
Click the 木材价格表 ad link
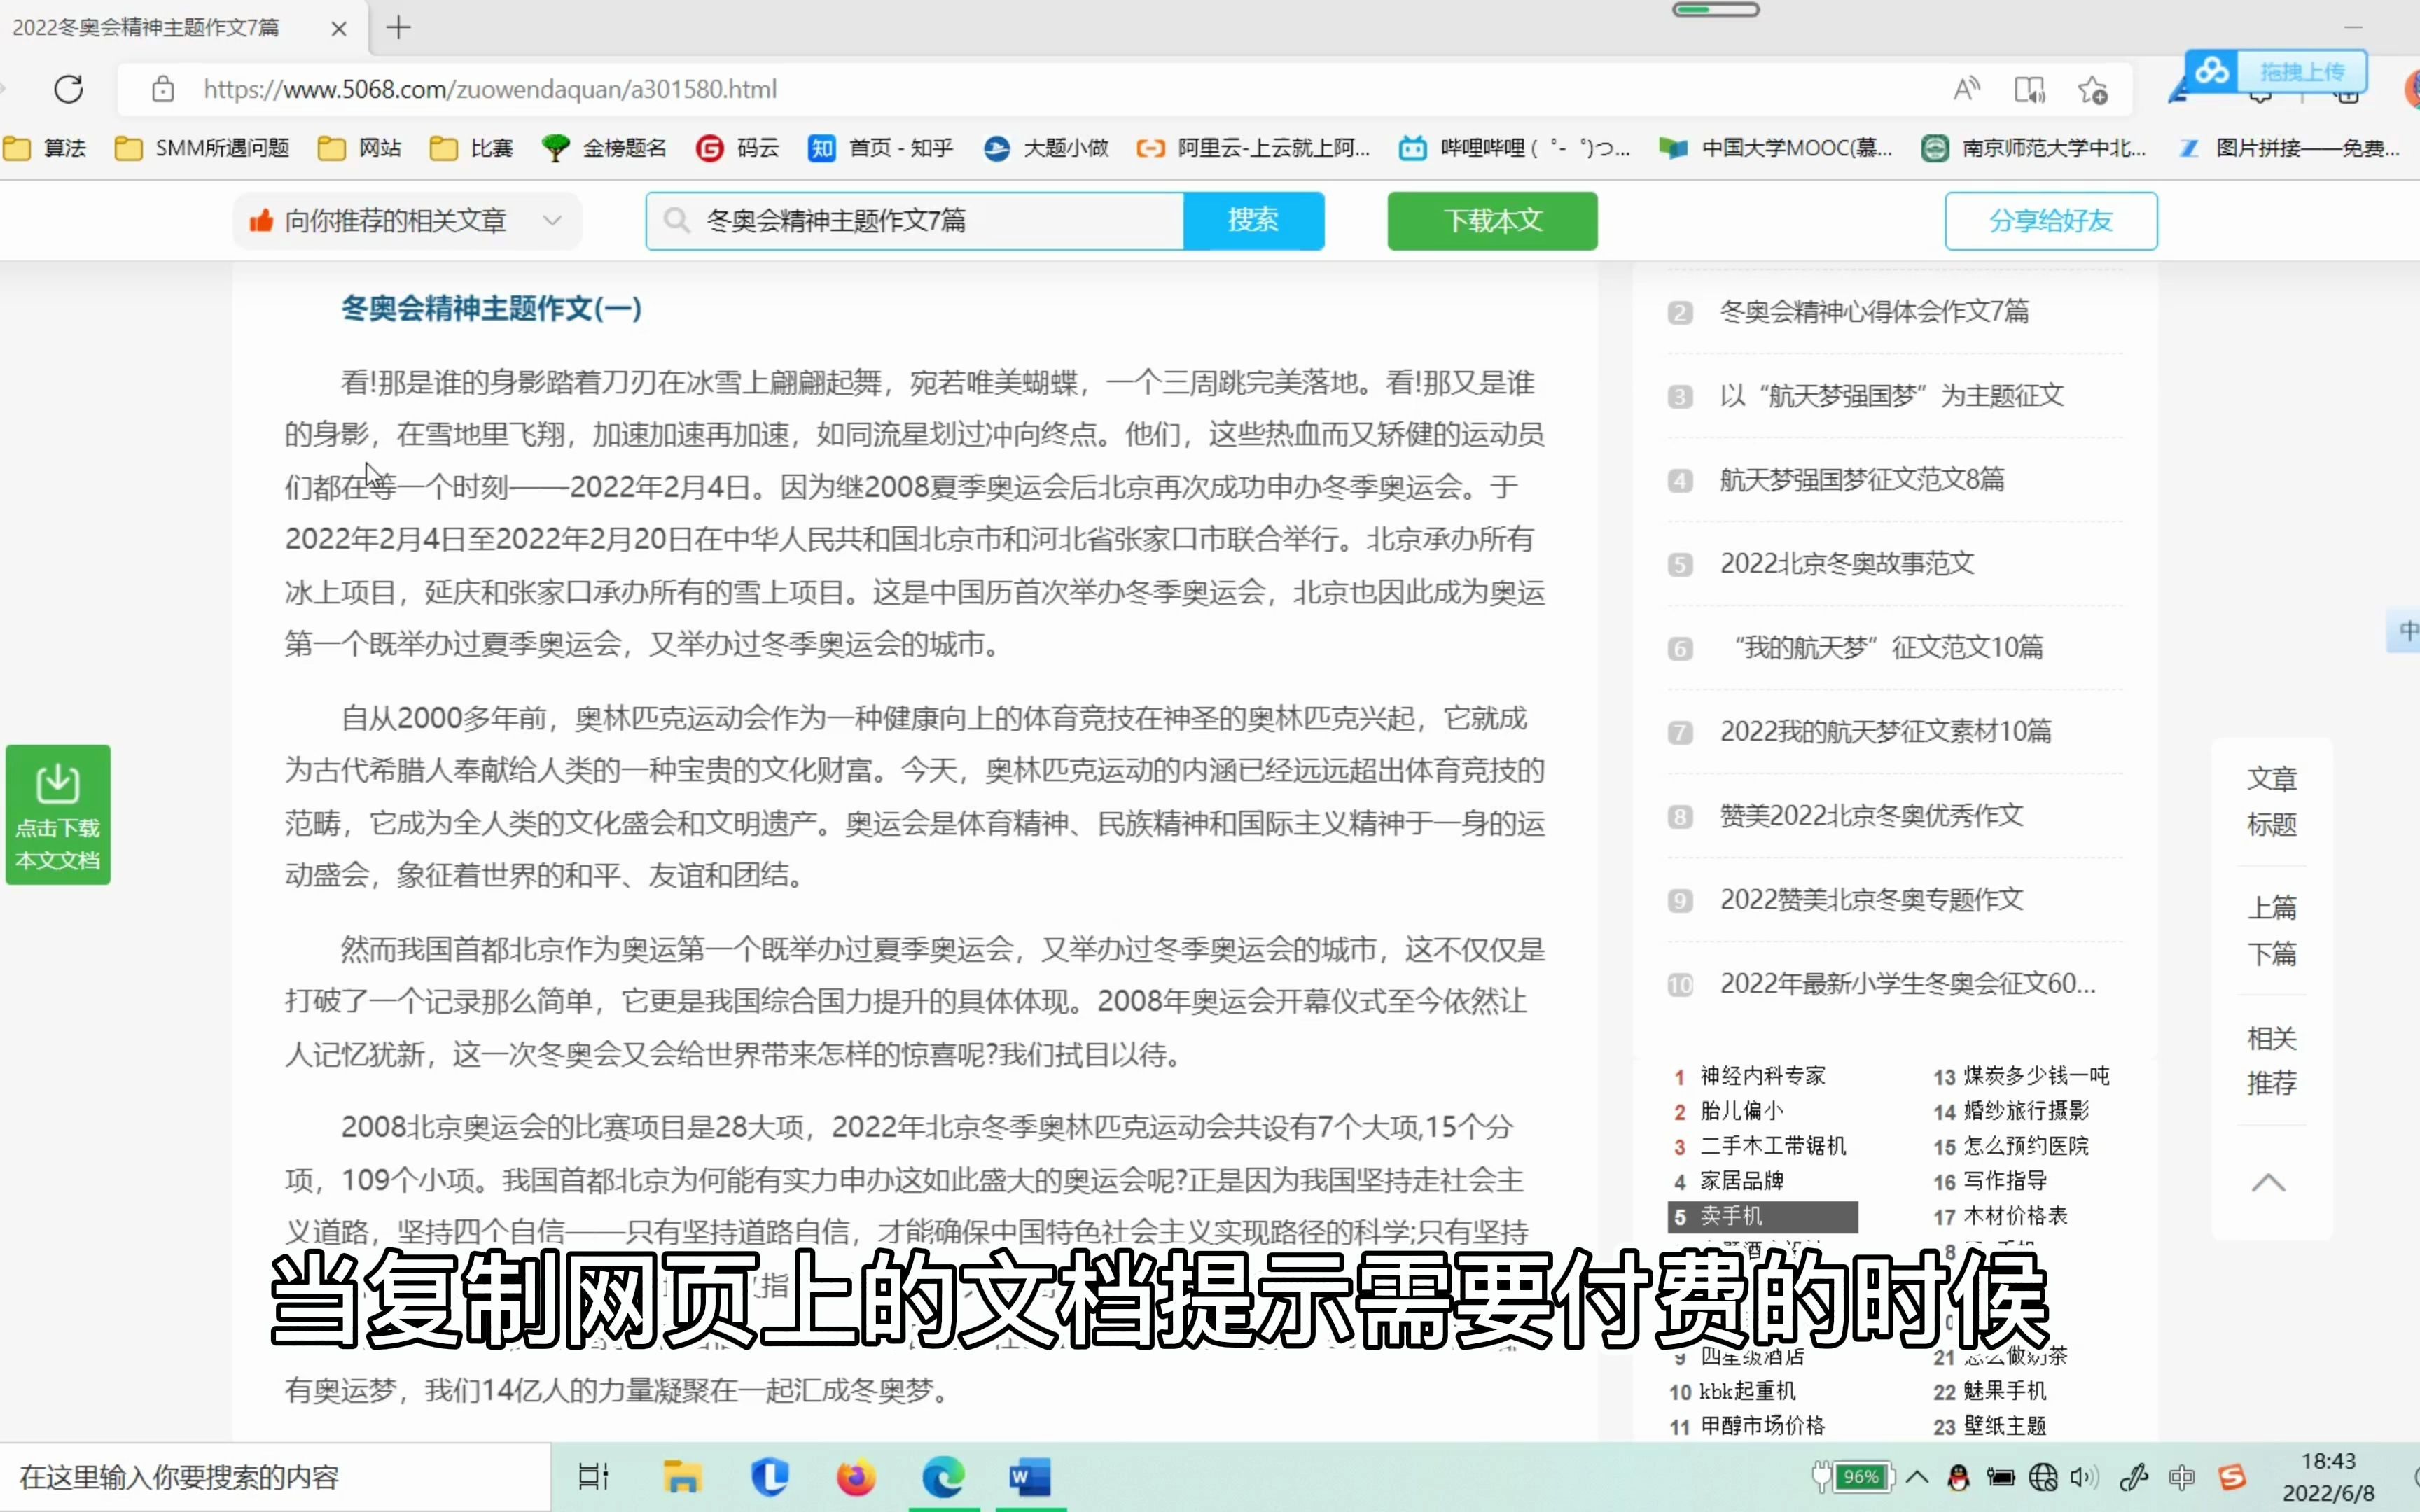coord(2015,1216)
